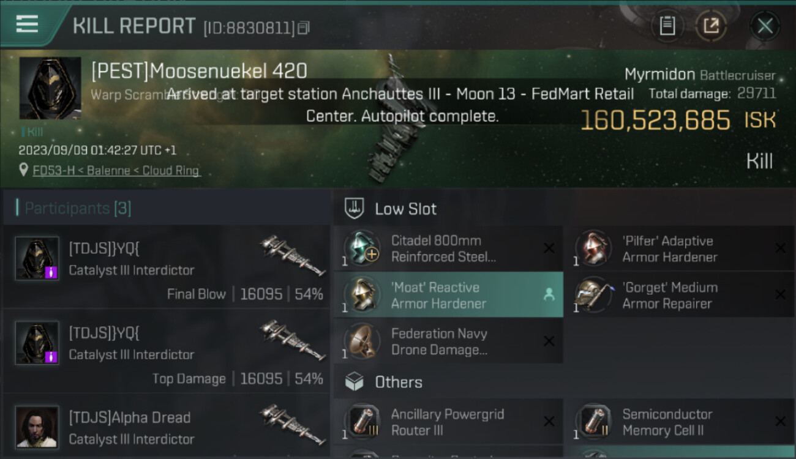The height and width of the screenshot is (459, 796).
Task: Select the Participants tab header
Action: 78,208
